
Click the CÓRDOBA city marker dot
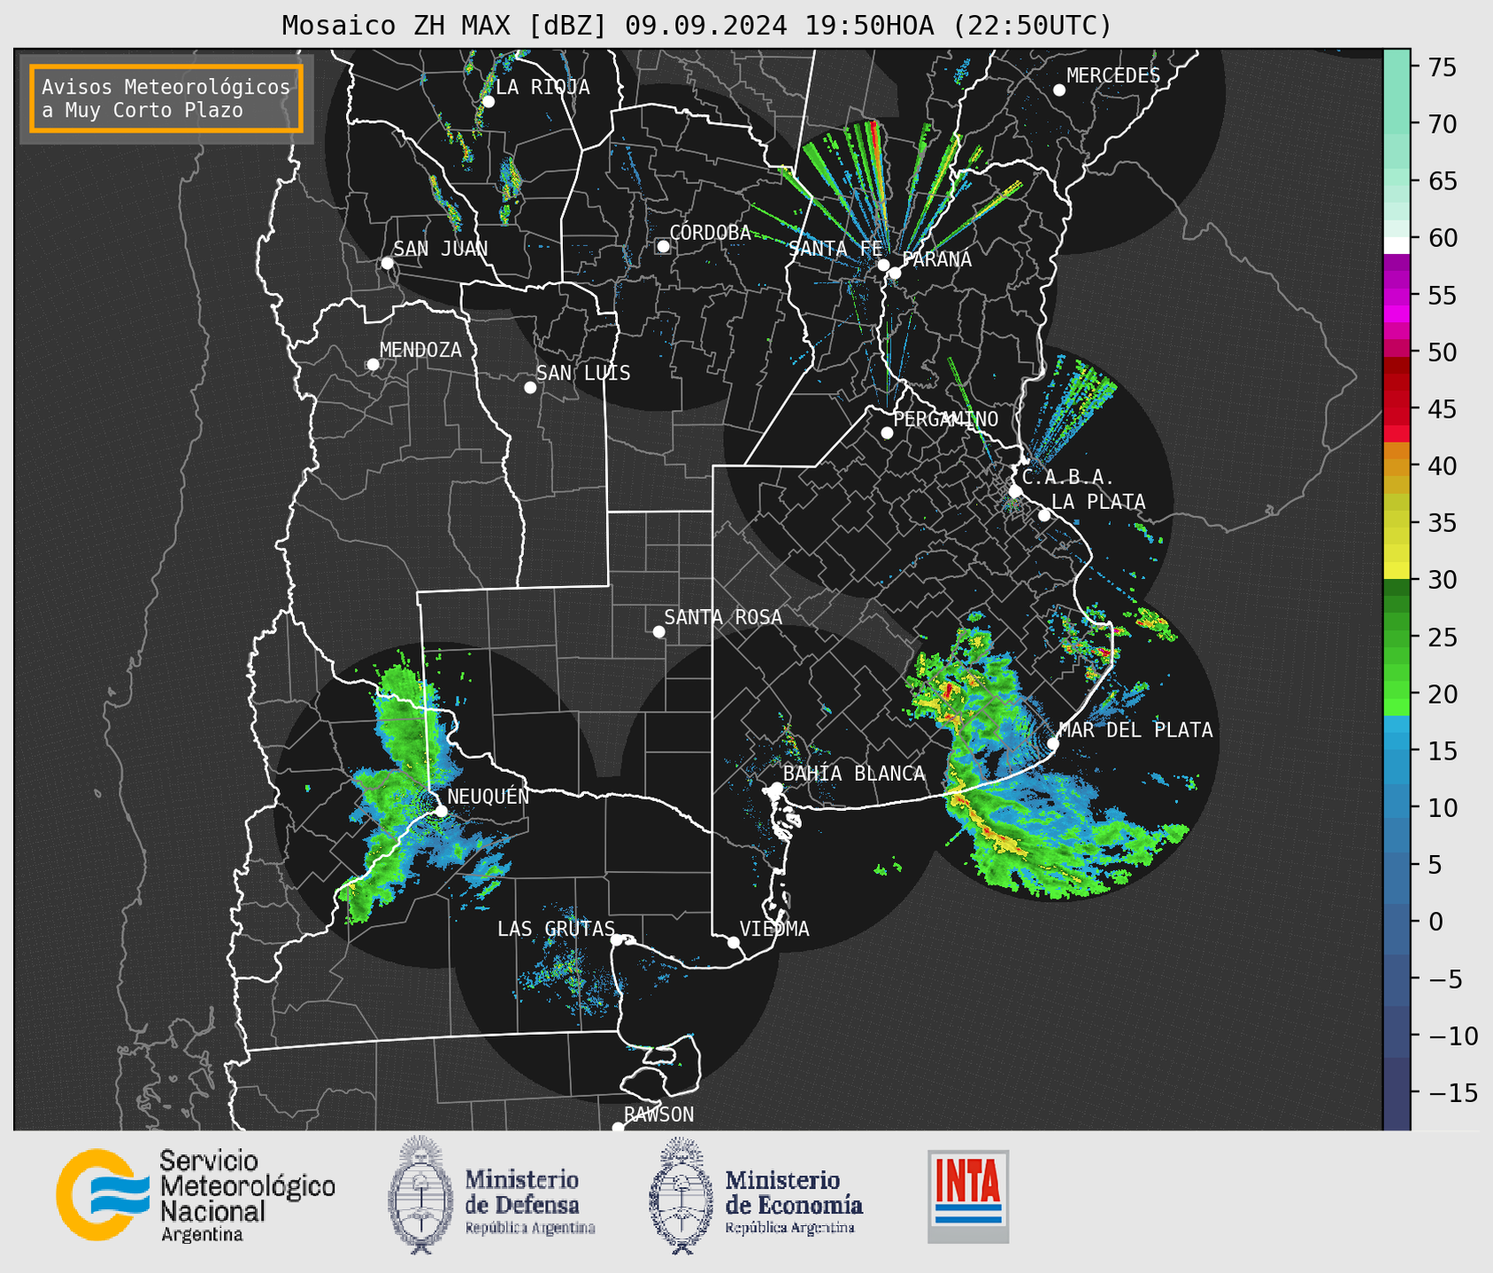point(663,246)
